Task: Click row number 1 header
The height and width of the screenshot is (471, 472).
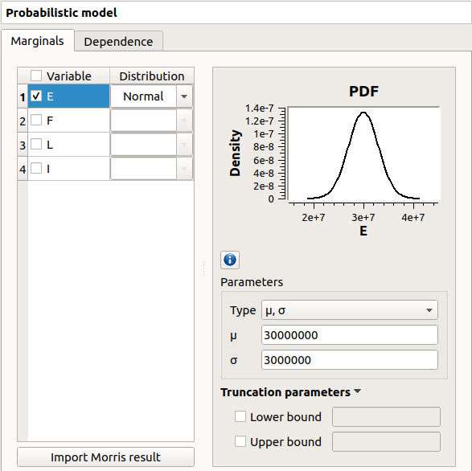Action: (23, 96)
